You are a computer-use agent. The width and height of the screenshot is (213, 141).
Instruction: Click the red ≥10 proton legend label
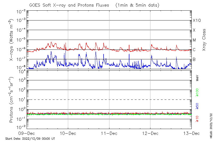[197, 118]
